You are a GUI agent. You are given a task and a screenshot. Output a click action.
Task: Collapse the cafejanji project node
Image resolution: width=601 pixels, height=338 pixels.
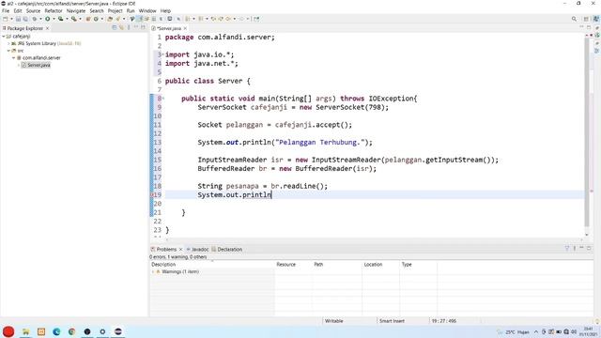pos(4,37)
